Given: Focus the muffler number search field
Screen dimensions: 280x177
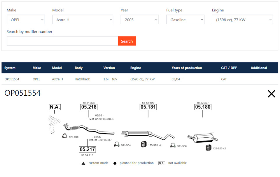Looking at the screenshot, I should [x=62, y=41].
